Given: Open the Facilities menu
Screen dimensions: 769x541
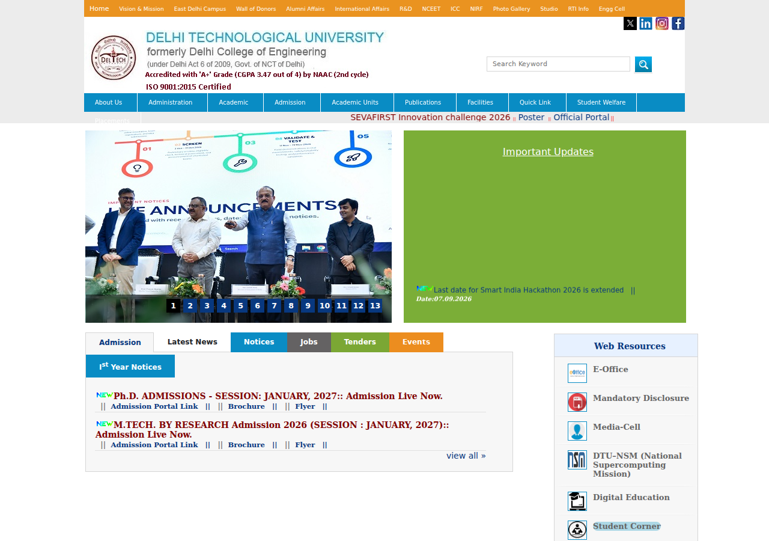Looking at the screenshot, I should (482, 103).
